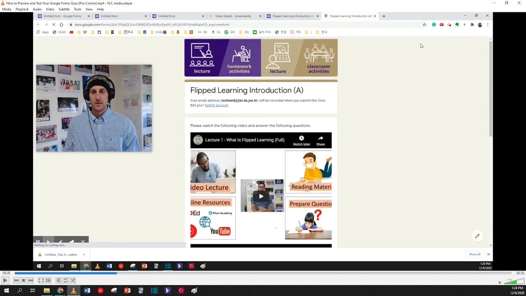The image size is (526, 296).
Task: Toggle VLC random shuffle
Action: click(x=73, y=280)
